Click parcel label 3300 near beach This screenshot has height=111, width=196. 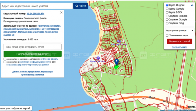pyautogui.click(x=85, y=86)
